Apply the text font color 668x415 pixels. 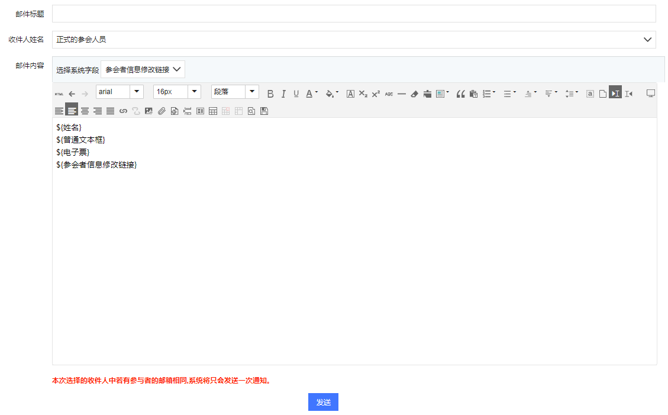pyautogui.click(x=309, y=94)
